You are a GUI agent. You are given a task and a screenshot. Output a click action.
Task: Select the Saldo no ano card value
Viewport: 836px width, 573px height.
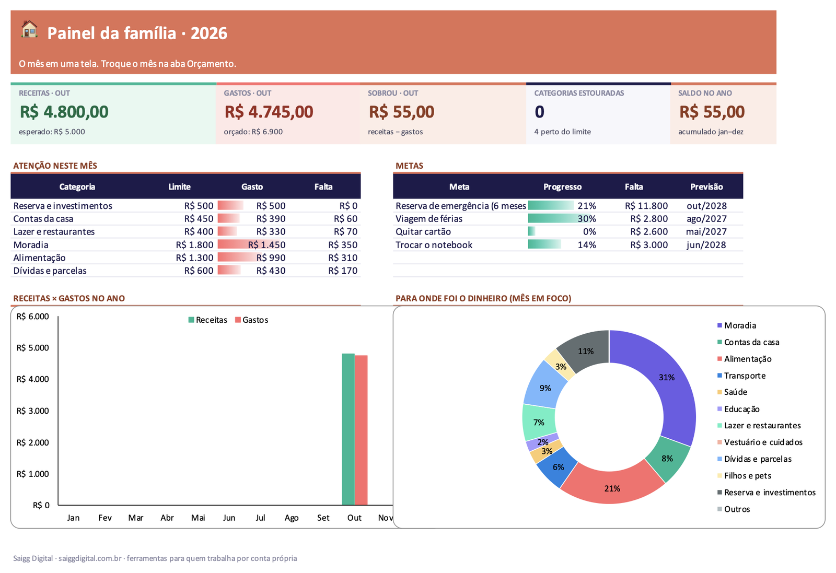[x=712, y=112]
